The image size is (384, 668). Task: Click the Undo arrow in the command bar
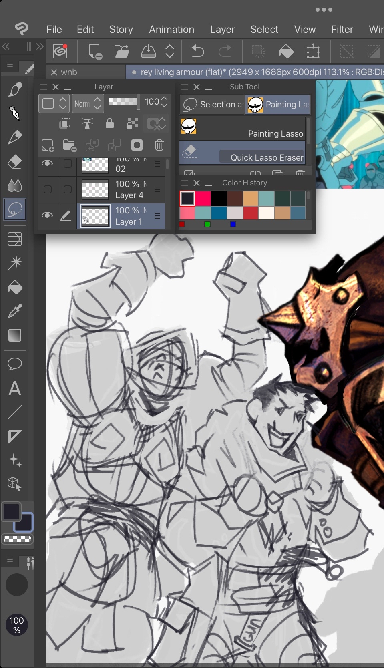[197, 52]
